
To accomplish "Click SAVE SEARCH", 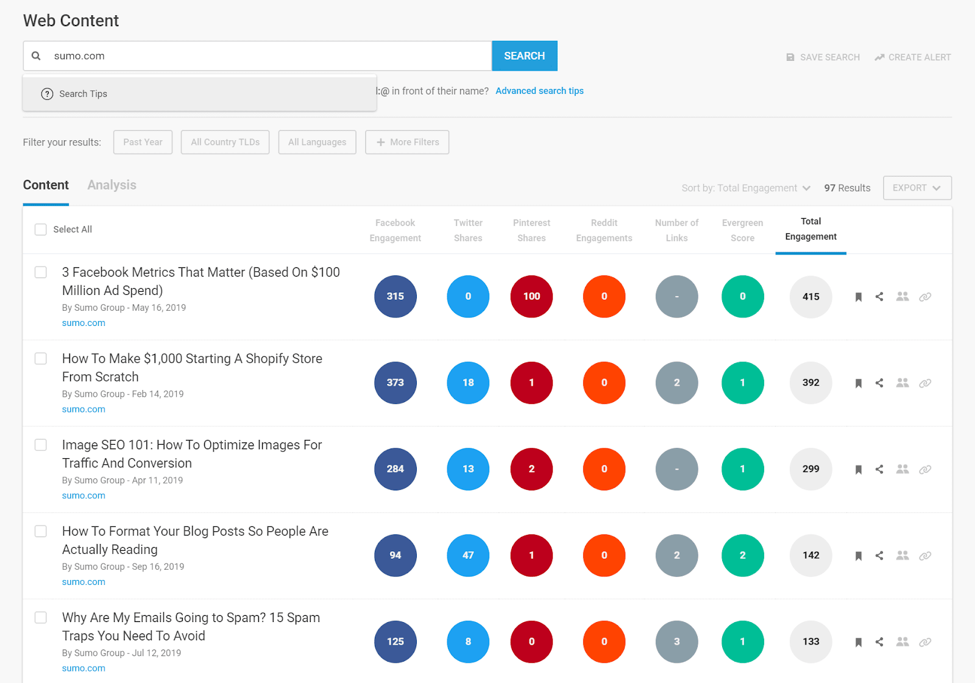I will coord(823,57).
